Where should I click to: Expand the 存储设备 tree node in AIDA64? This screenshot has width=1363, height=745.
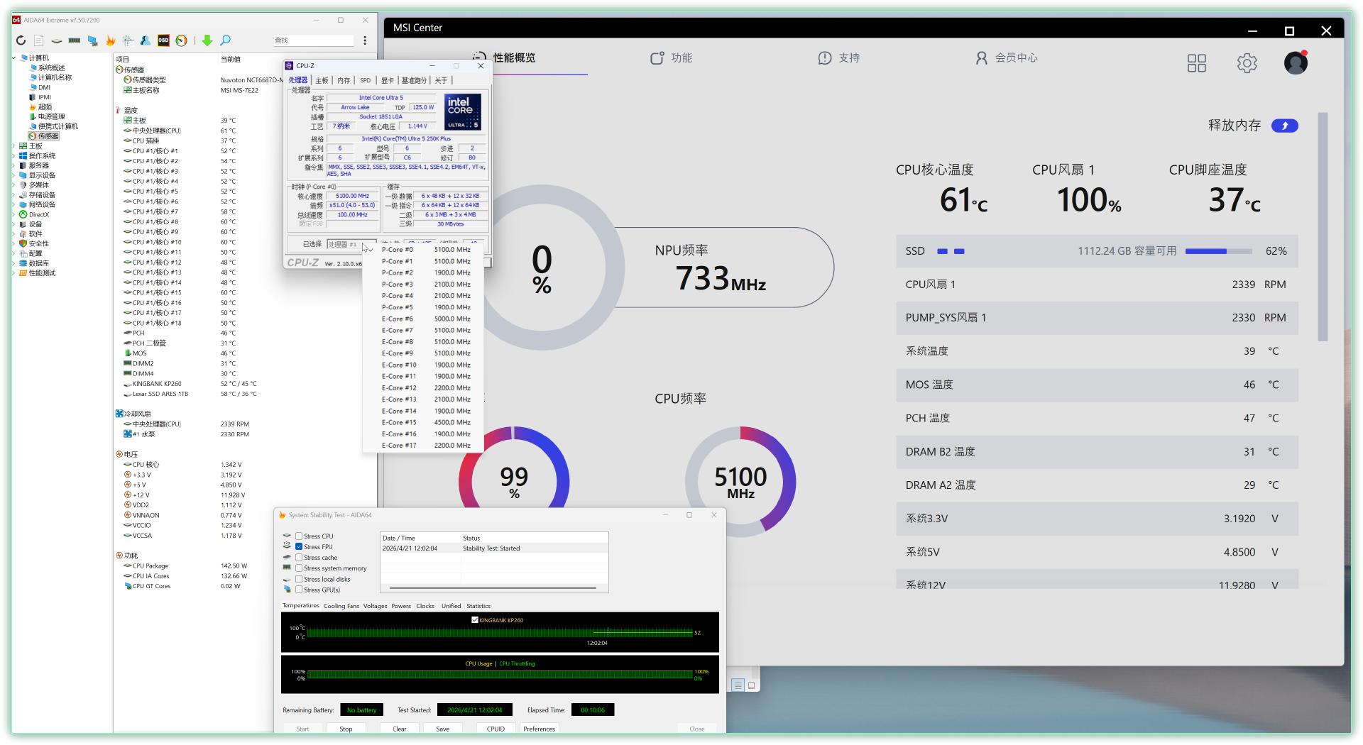(14, 195)
